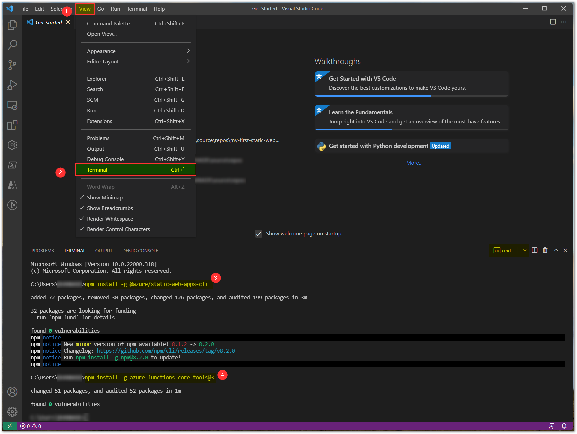Open the Search sidebar

click(x=12, y=45)
